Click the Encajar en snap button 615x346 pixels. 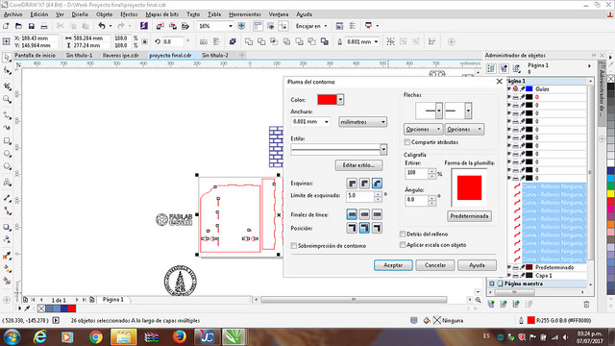311,26
